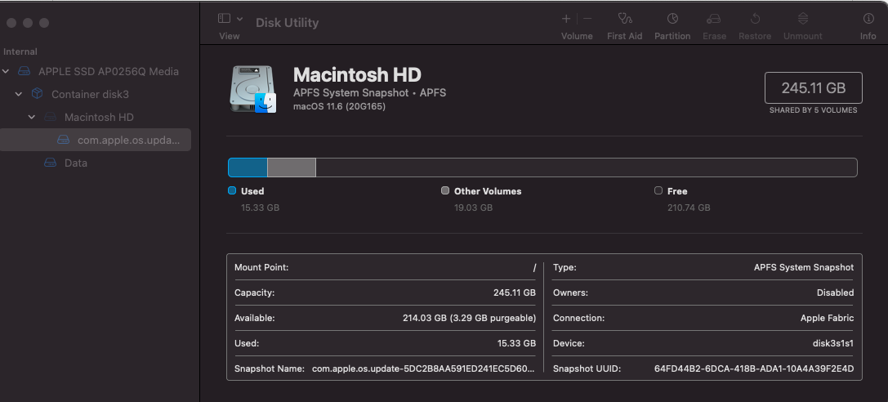Click the '210.74 GB' Free value
This screenshot has width=888, height=402.
coord(689,208)
